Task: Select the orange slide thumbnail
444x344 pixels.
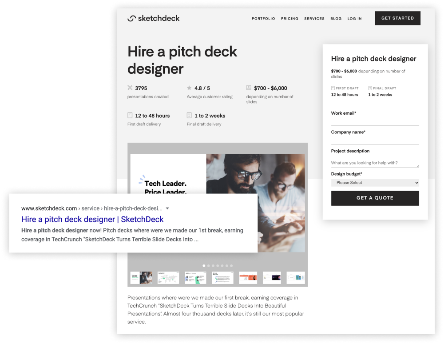Action: tap(248, 278)
